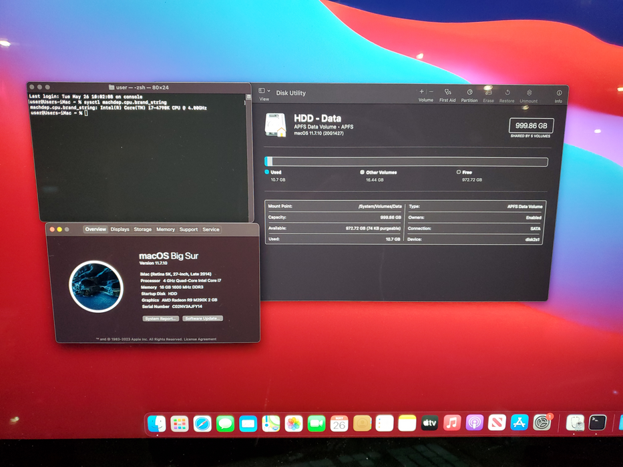Switch to the Support tab
This screenshot has height=467, width=623.
tap(188, 229)
